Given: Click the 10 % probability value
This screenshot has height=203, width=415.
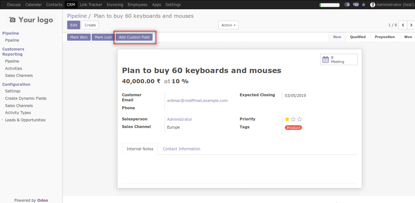Looking at the screenshot, I should tap(180, 81).
